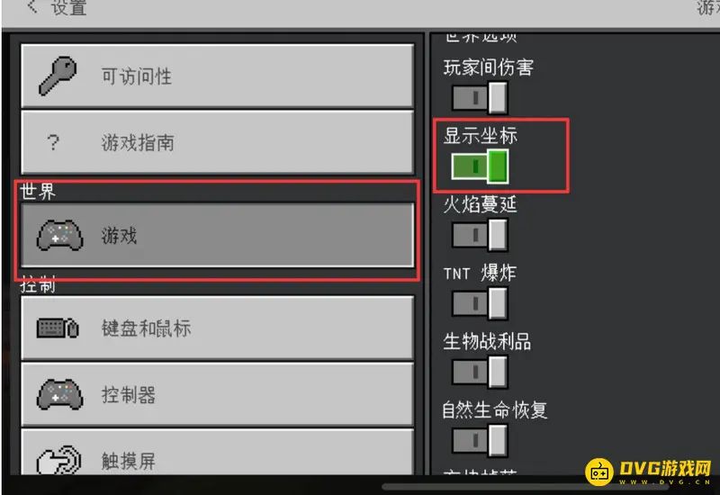Screen dimensions: 720x495
Task: Click the keyboard and mouse icon
Action: click(x=58, y=328)
